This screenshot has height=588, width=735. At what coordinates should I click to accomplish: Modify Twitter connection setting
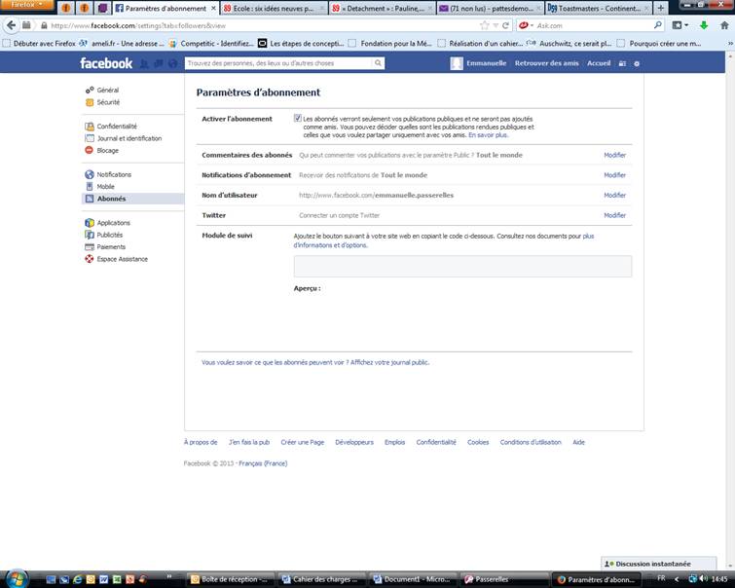614,216
